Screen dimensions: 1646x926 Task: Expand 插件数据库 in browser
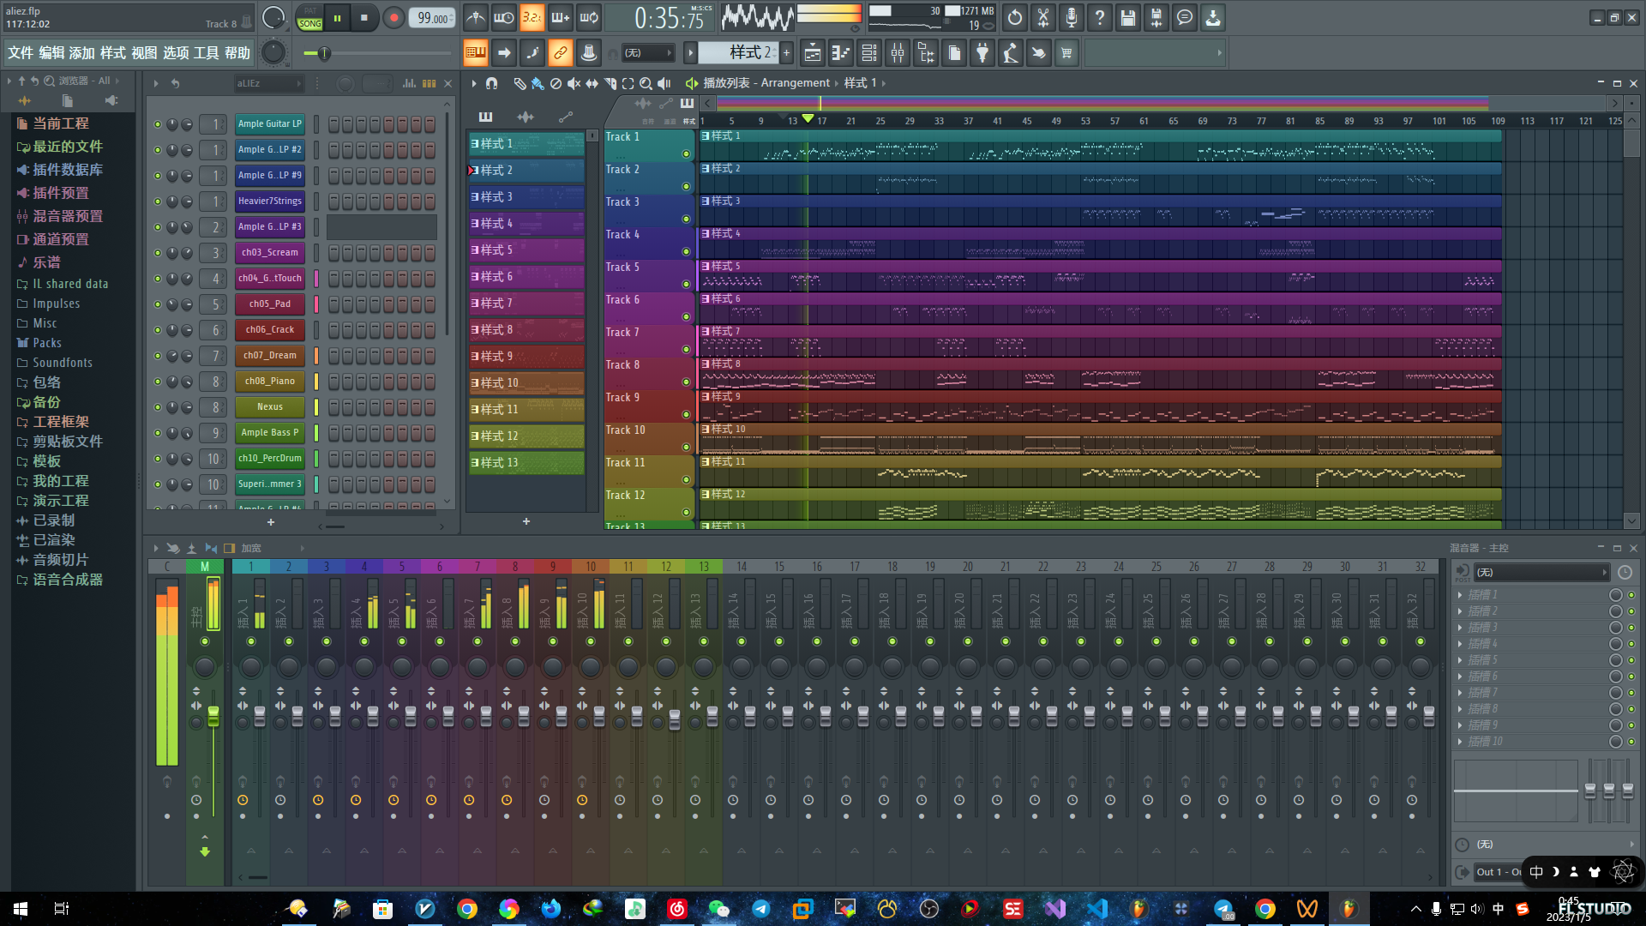[x=67, y=170]
